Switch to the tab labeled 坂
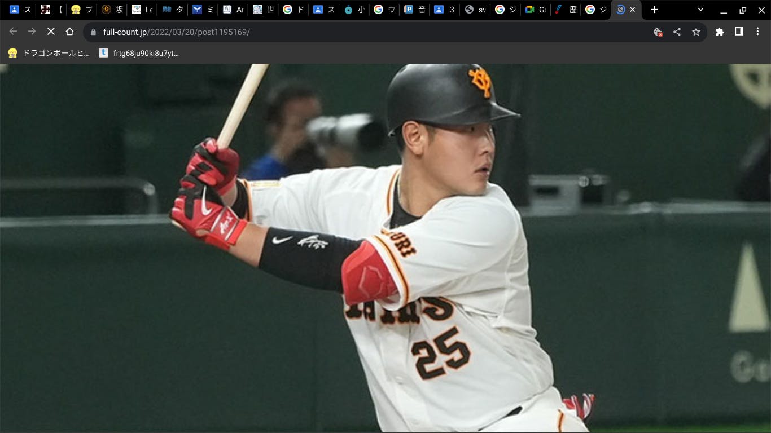The image size is (771, 433). pyautogui.click(x=112, y=10)
